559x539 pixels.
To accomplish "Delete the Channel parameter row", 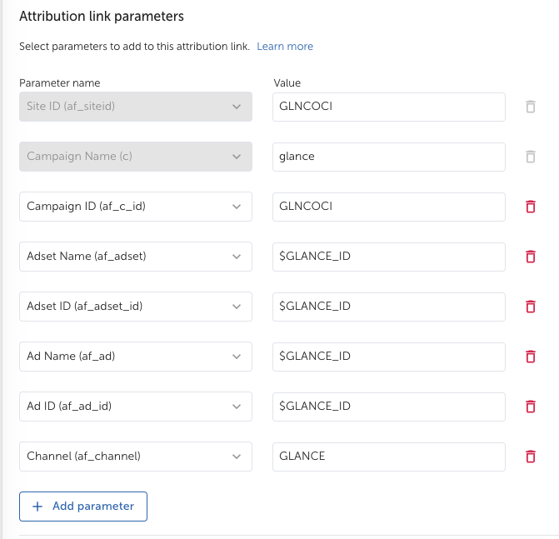I will click(x=531, y=456).
